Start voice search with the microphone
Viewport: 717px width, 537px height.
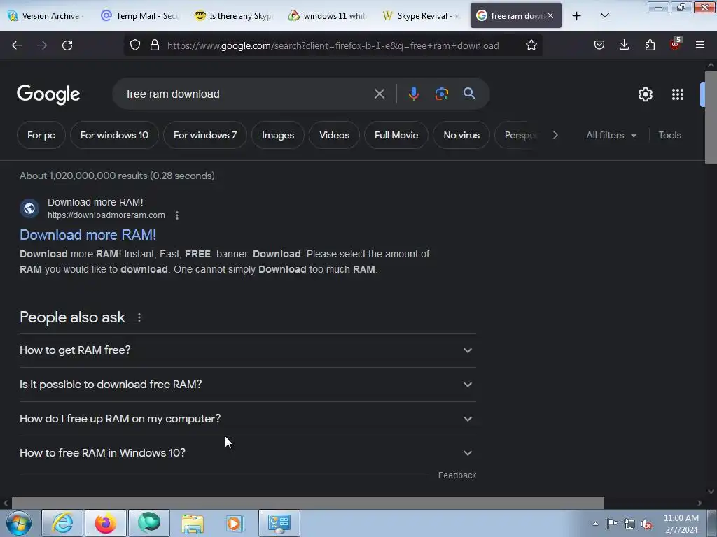coord(413,94)
